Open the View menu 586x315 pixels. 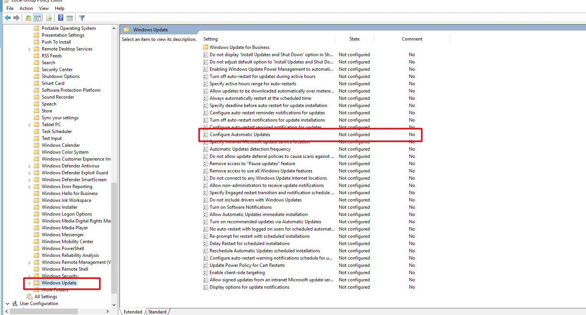pos(44,8)
